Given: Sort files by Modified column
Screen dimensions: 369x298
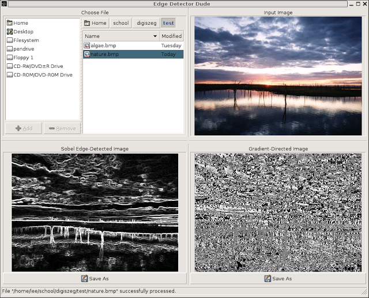Looking at the screenshot, I should [x=171, y=36].
